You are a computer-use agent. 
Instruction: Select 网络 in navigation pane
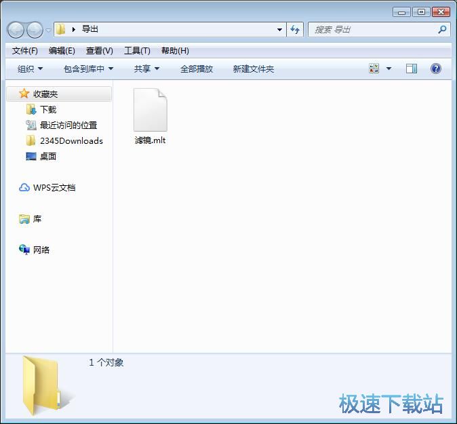pos(41,250)
